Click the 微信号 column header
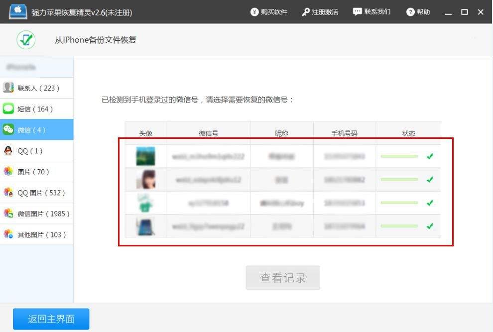Viewport: 493px width, 332px height. [209, 133]
